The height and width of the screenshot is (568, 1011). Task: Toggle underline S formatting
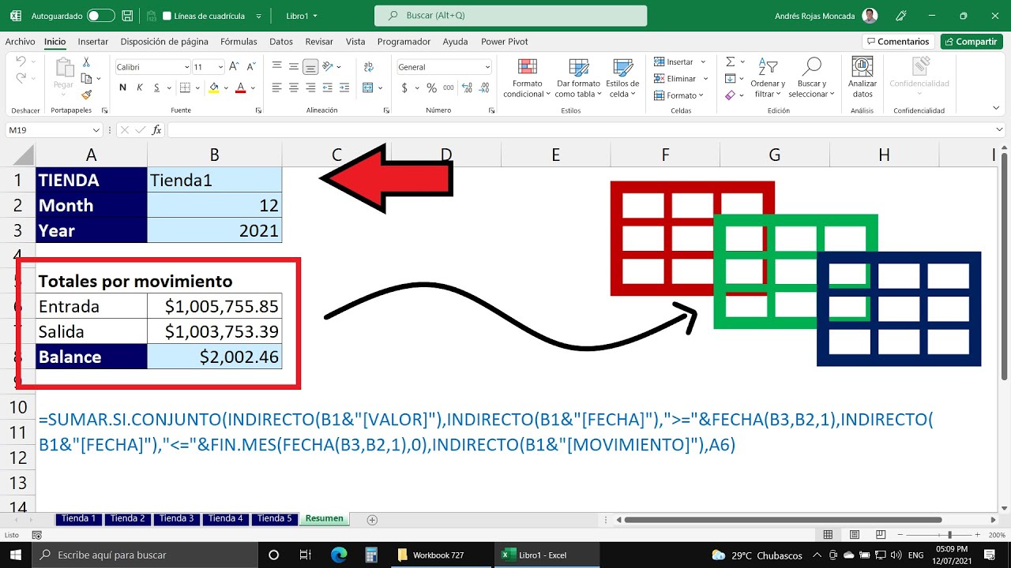(156, 88)
